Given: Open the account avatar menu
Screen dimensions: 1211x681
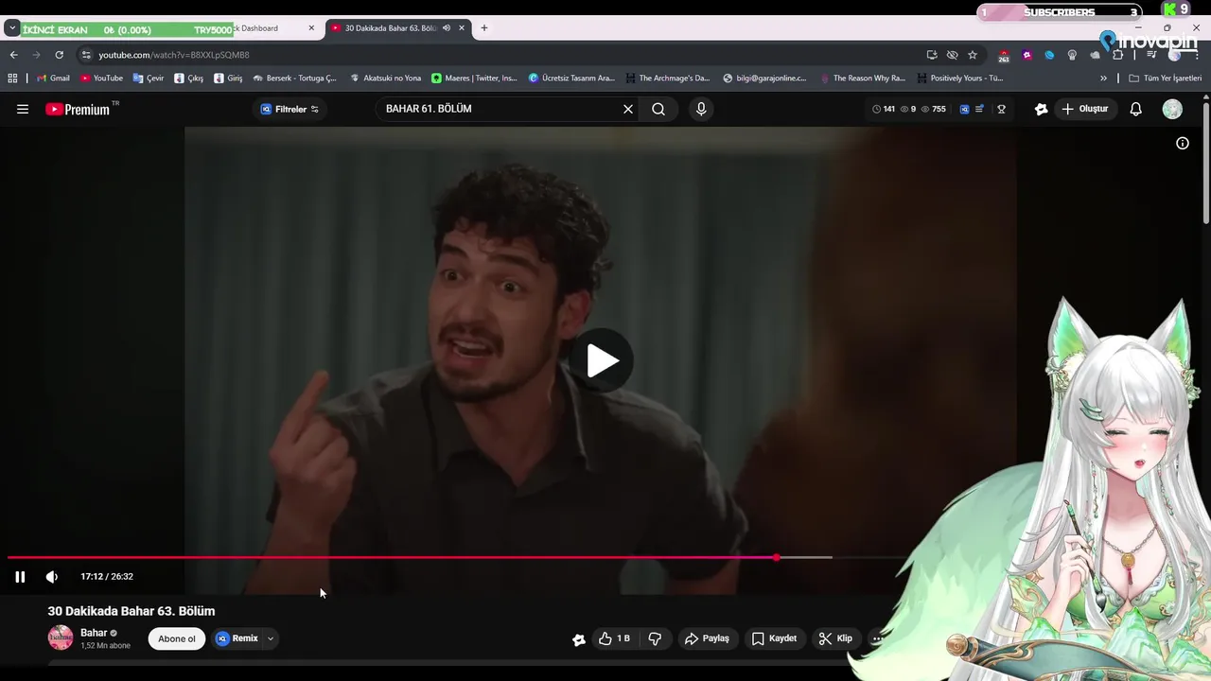Looking at the screenshot, I should point(1172,109).
